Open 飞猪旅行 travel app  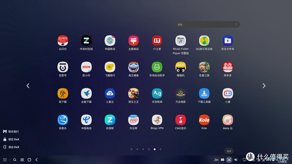(x=110, y=67)
